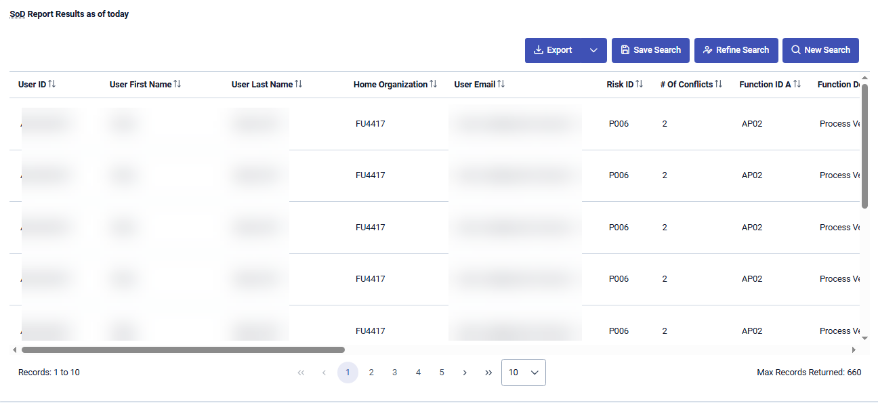
Task: Click the Function ID A sort icon
Action: (x=797, y=84)
